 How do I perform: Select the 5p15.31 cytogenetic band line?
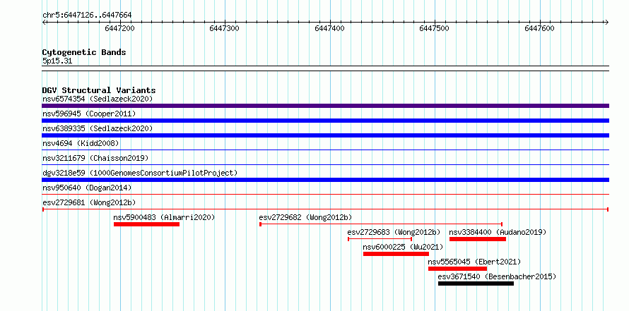[x=325, y=68]
